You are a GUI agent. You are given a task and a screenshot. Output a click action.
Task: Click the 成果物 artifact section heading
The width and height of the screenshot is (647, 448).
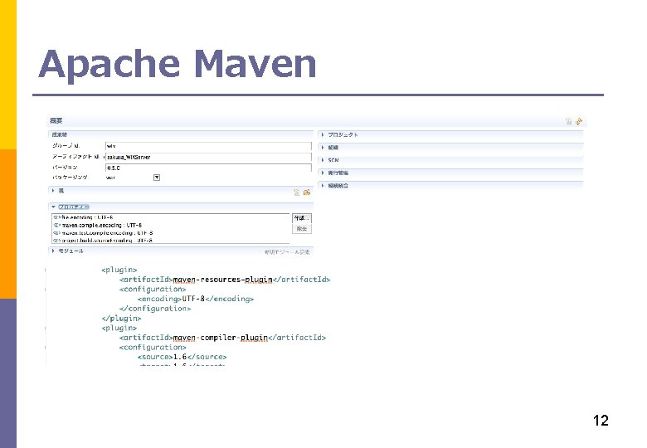click(60, 134)
